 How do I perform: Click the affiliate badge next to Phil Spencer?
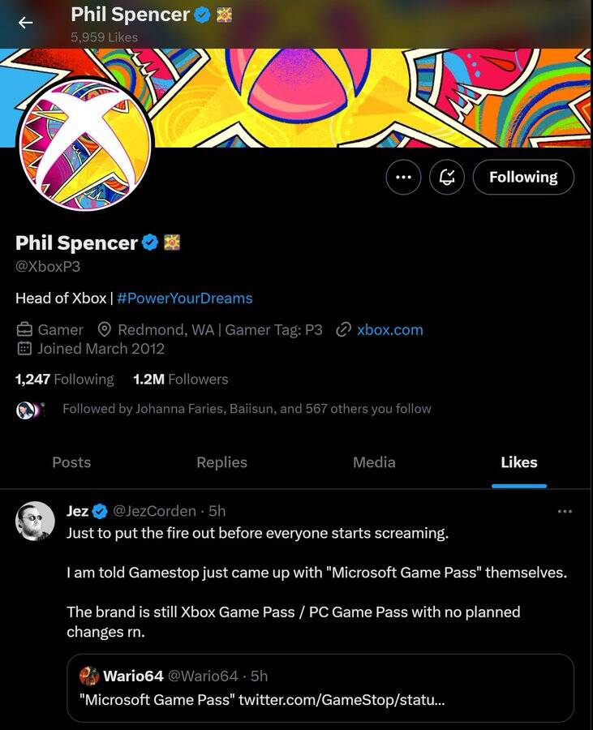pos(172,242)
